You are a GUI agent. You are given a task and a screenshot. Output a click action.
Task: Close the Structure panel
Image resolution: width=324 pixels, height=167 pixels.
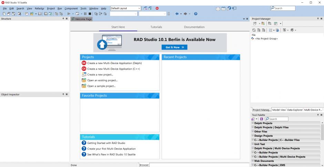point(67,19)
